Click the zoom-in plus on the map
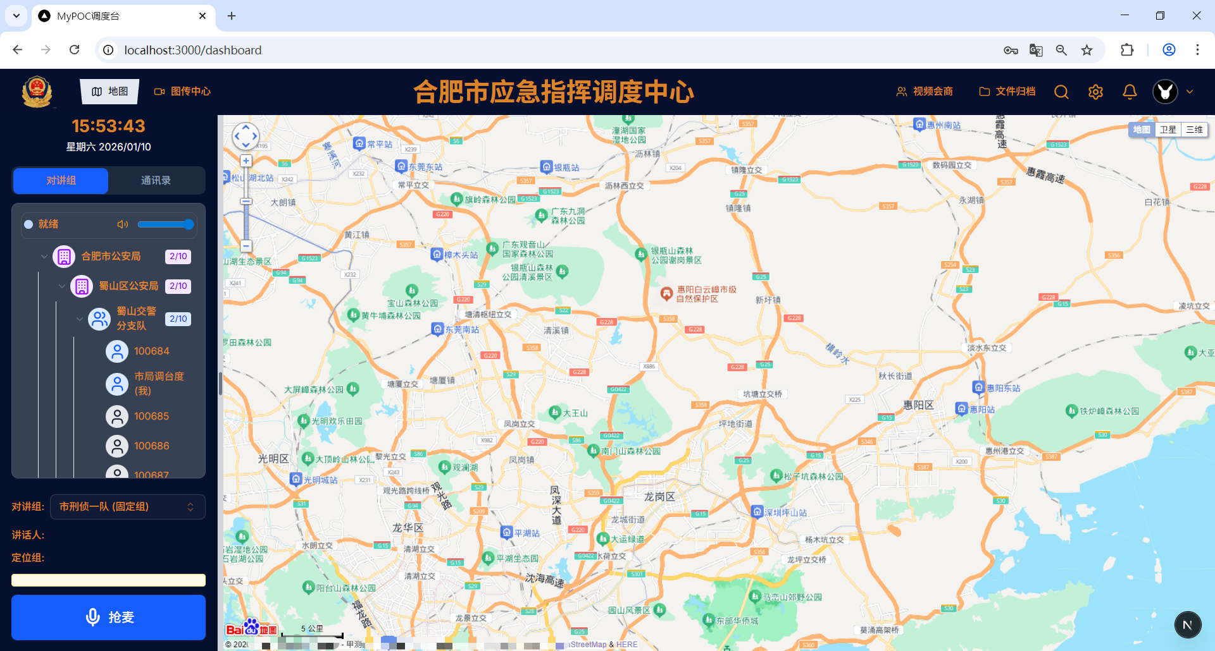This screenshot has height=651, width=1215. (x=246, y=161)
